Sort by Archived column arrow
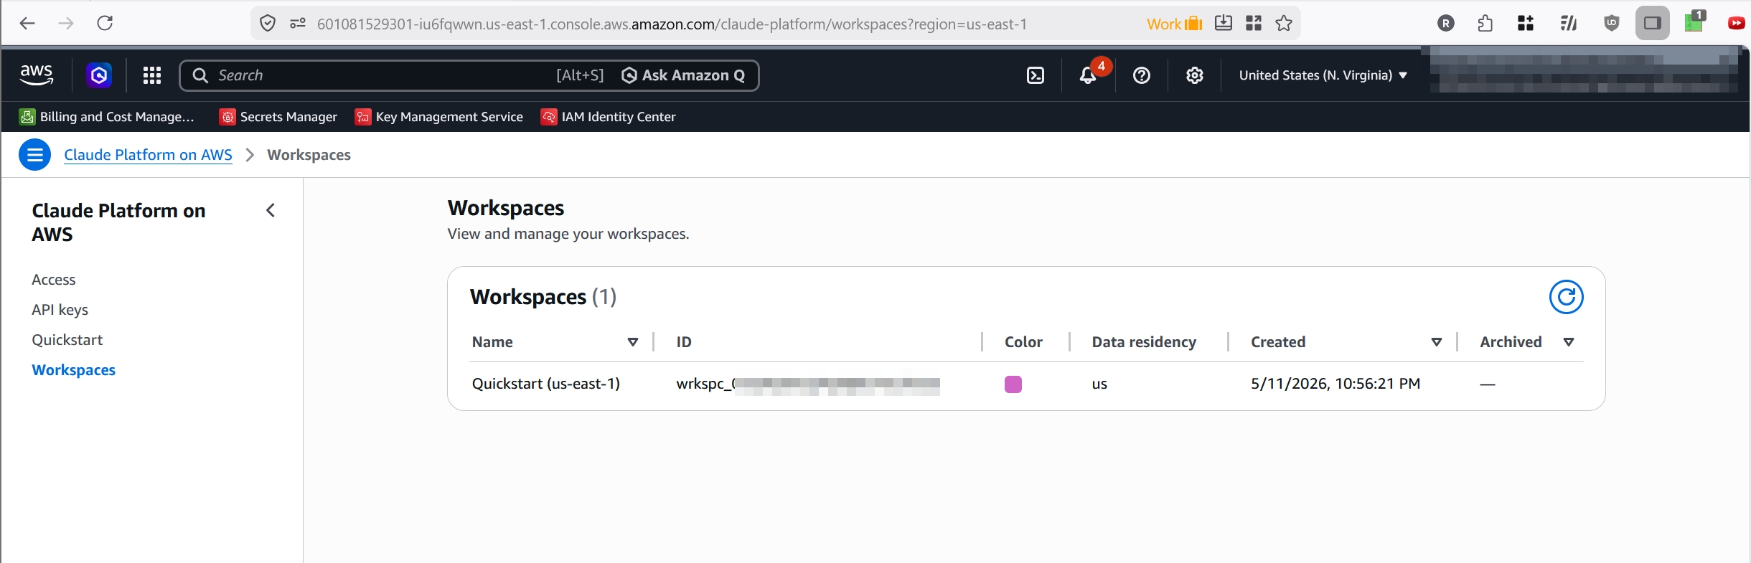1751x563 pixels. pyautogui.click(x=1569, y=342)
